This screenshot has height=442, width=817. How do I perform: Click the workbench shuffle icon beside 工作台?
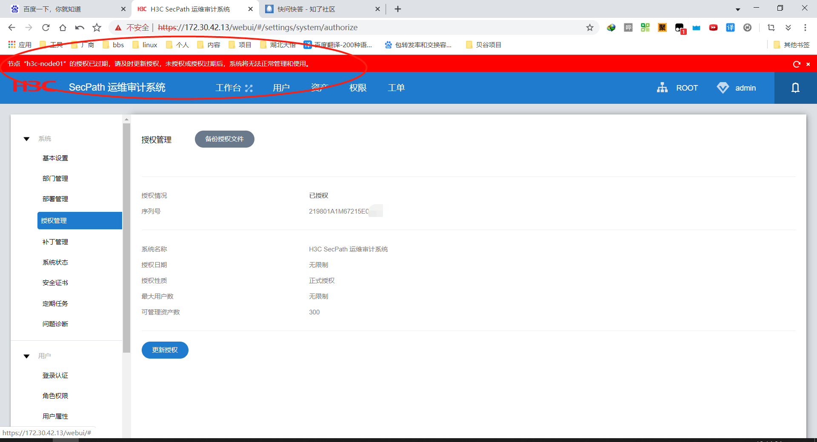coord(249,88)
